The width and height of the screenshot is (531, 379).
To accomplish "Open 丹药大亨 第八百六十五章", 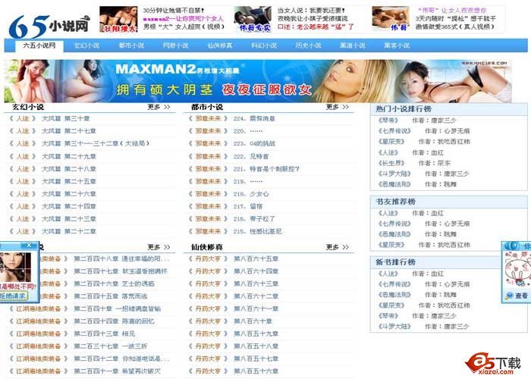I will pyautogui.click(x=256, y=259).
